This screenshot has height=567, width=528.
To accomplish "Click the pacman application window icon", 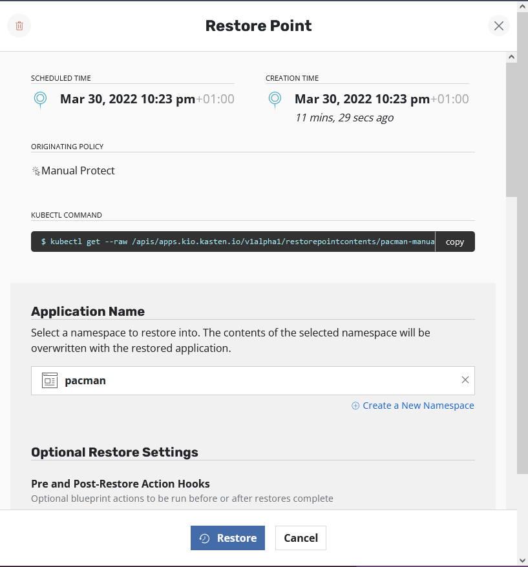I will (50, 380).
